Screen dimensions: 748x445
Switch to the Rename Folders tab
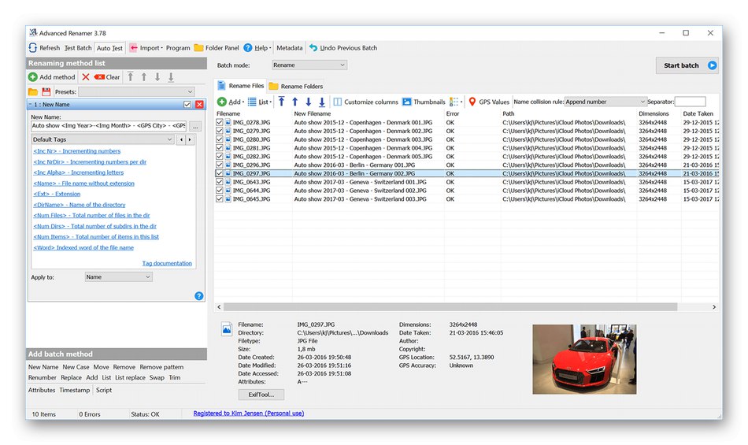(x=296, y=86)
